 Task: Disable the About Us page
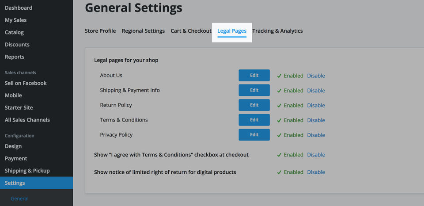click(x=316, y=76)
